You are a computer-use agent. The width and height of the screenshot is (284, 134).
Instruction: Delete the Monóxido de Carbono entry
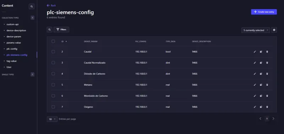click(267, 96)
